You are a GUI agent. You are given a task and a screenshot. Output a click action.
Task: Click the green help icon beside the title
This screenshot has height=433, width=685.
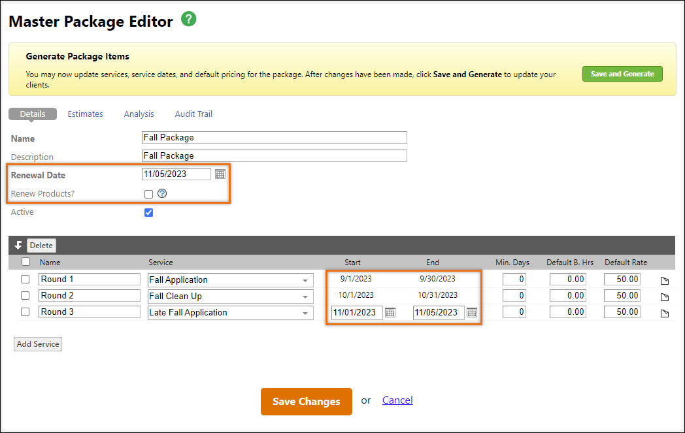coord(188,20)
